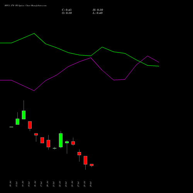Select the red candle on 28 Jul
The height and width of the screenshot is (193, 193).
[85, 160]
